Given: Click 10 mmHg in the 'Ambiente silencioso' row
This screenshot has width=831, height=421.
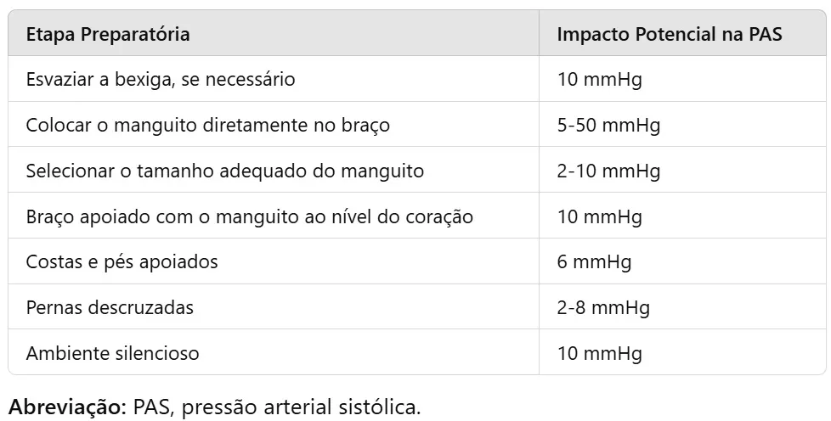Looking at the screenshot, I should 599,352.
